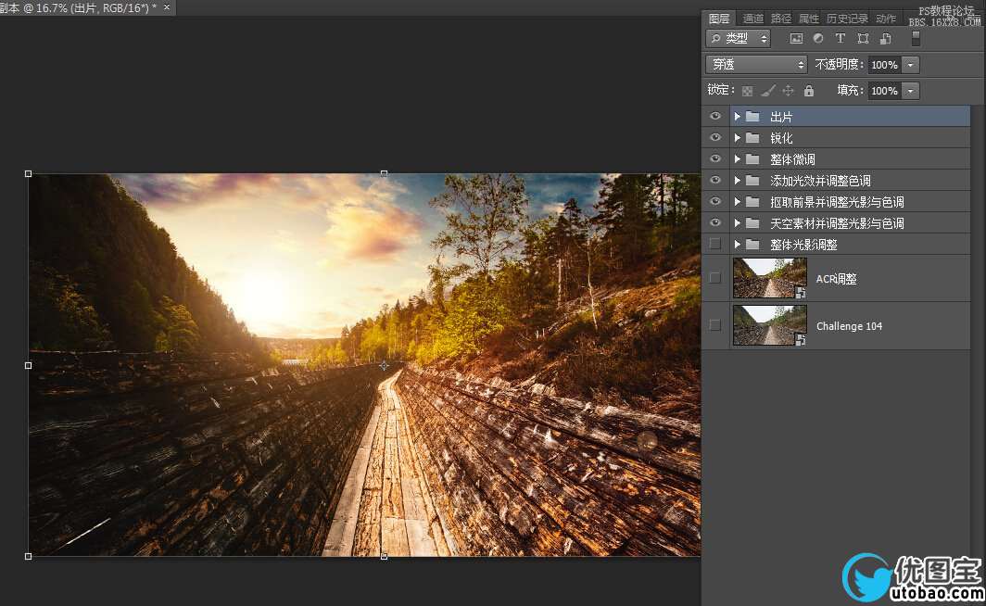Switch to the 路径 tab
986x606 pixels.
pyautogui.click(x=781, y=19)
